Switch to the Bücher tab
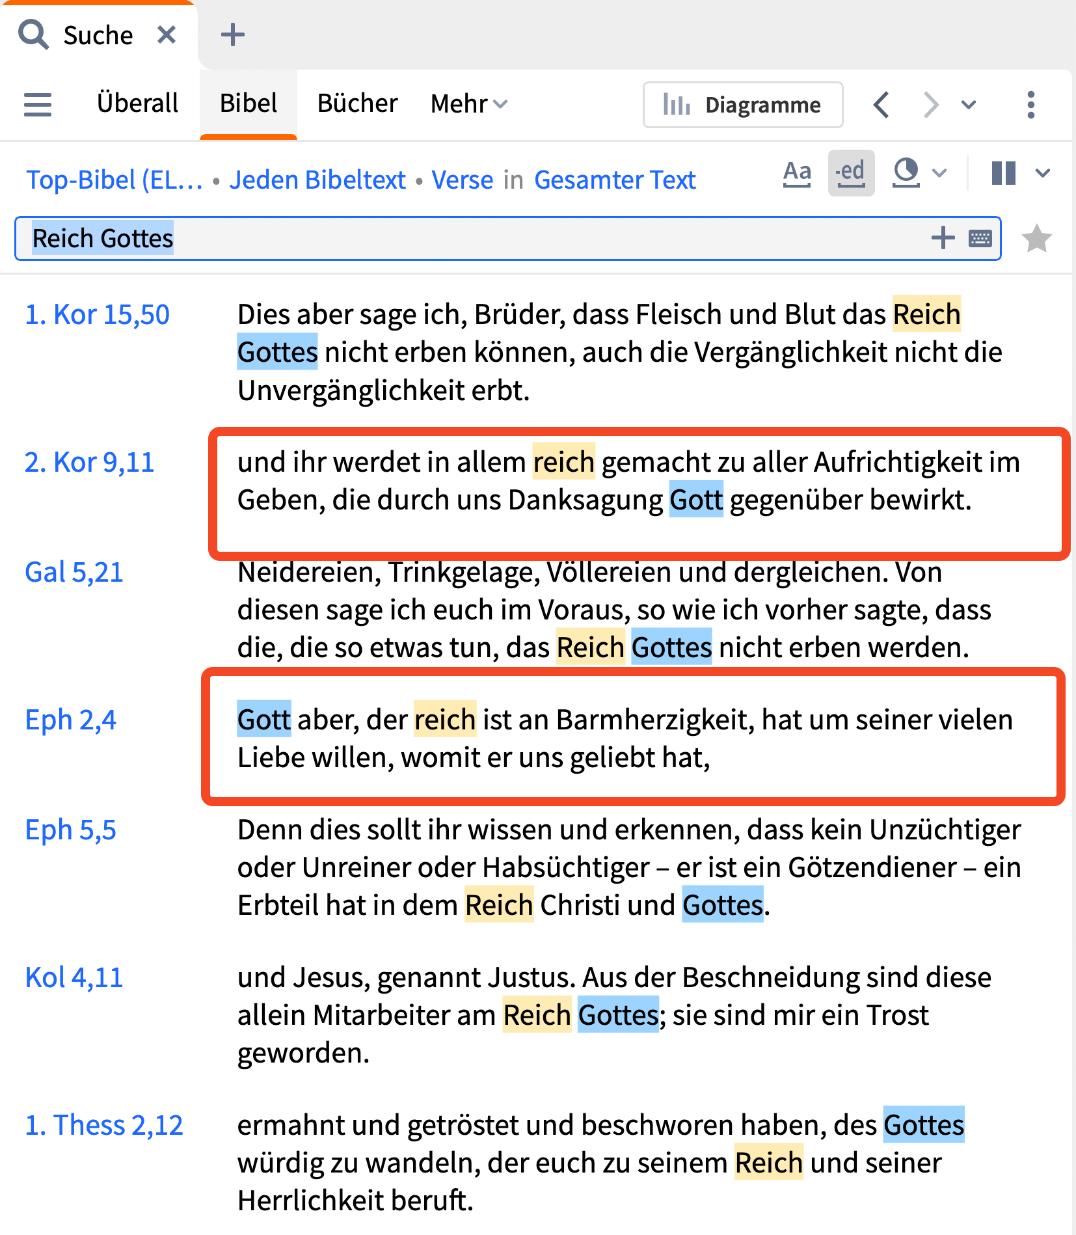Image resolution: width=1076 pixels, height=1235 pixels. [357, 103]
